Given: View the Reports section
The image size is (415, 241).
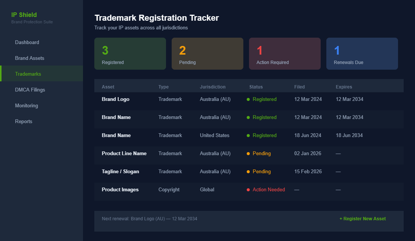Looking at the screenshot, I should (23, 121).
